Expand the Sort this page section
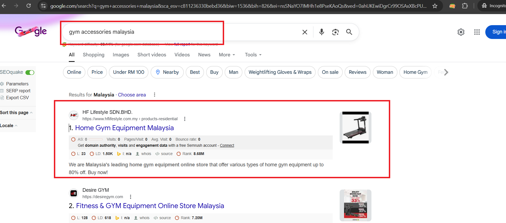 point(16,112)
